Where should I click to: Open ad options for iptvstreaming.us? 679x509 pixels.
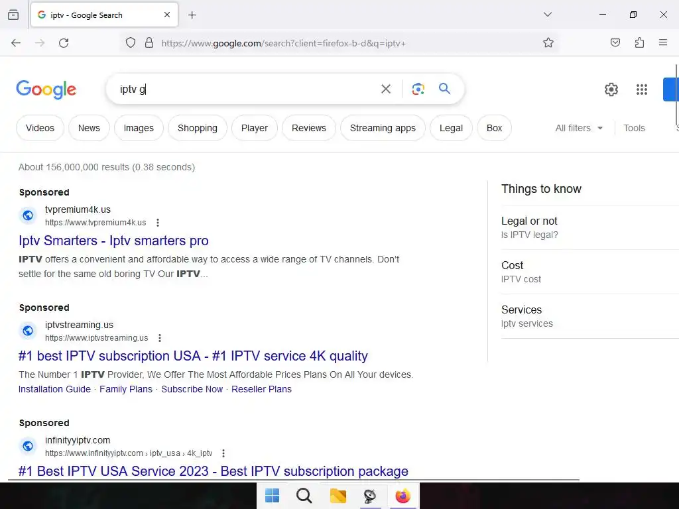160,338
